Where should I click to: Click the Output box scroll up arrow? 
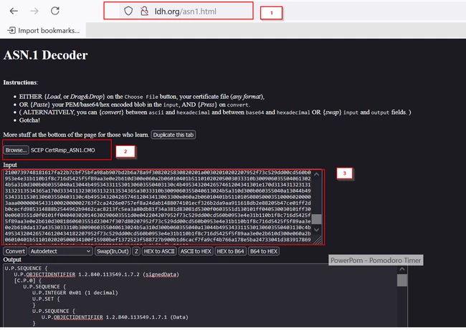pyautogui.click(x=402, y=269)
